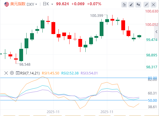Click the 99.624 current price
The image size is (159, 116).
(x=63, y=4)
